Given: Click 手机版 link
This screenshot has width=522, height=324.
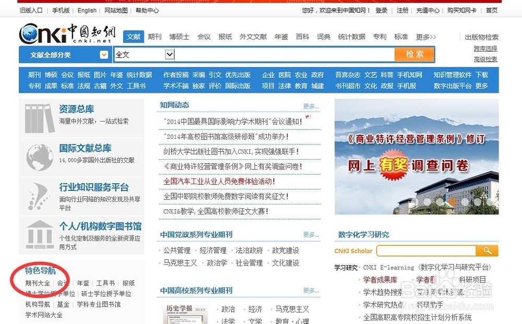Looking at the screenshot, I should [x=61, y=10].
